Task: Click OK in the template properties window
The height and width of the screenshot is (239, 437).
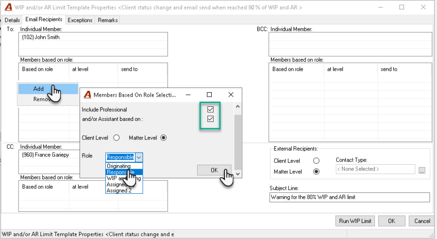Action: [391, 221]
